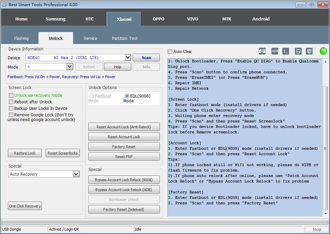Enable Backup User Locks In Device

coord(11,108)
